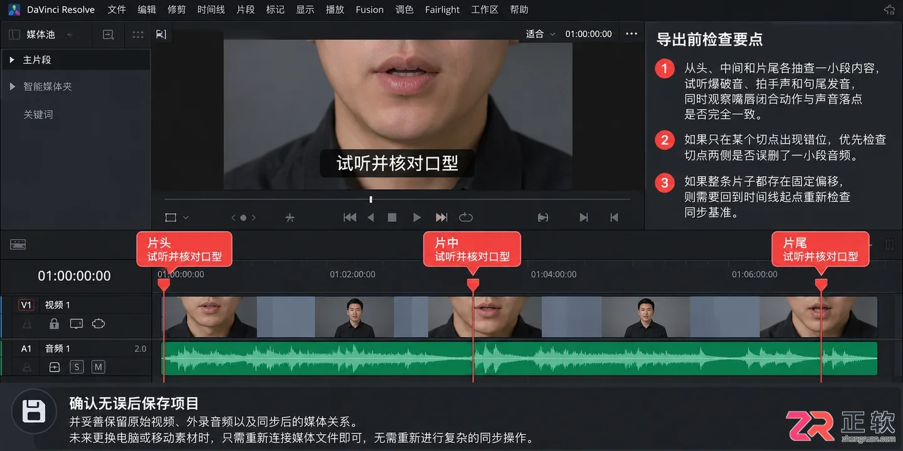The width and height of the screenshot is (903, 451).
Task: Start forward playback
Action: click(x=416, y=217)
